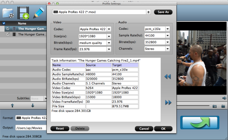Click the 5.1 Channels source cell
Image resolution: width=228 pixels, height=140 pixels.
(x=98, y=84)
